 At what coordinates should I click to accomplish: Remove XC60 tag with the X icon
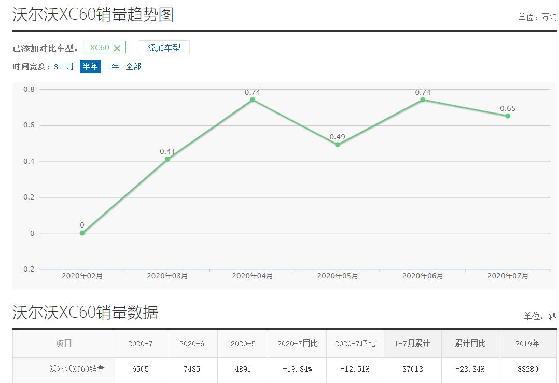(x=117, y=48)
